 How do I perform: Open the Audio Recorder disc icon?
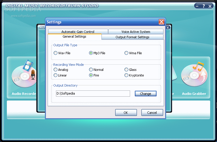24,74
